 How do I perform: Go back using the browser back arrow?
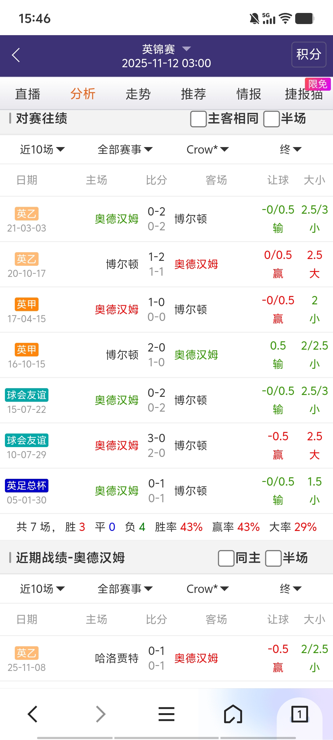coord(33,714)
